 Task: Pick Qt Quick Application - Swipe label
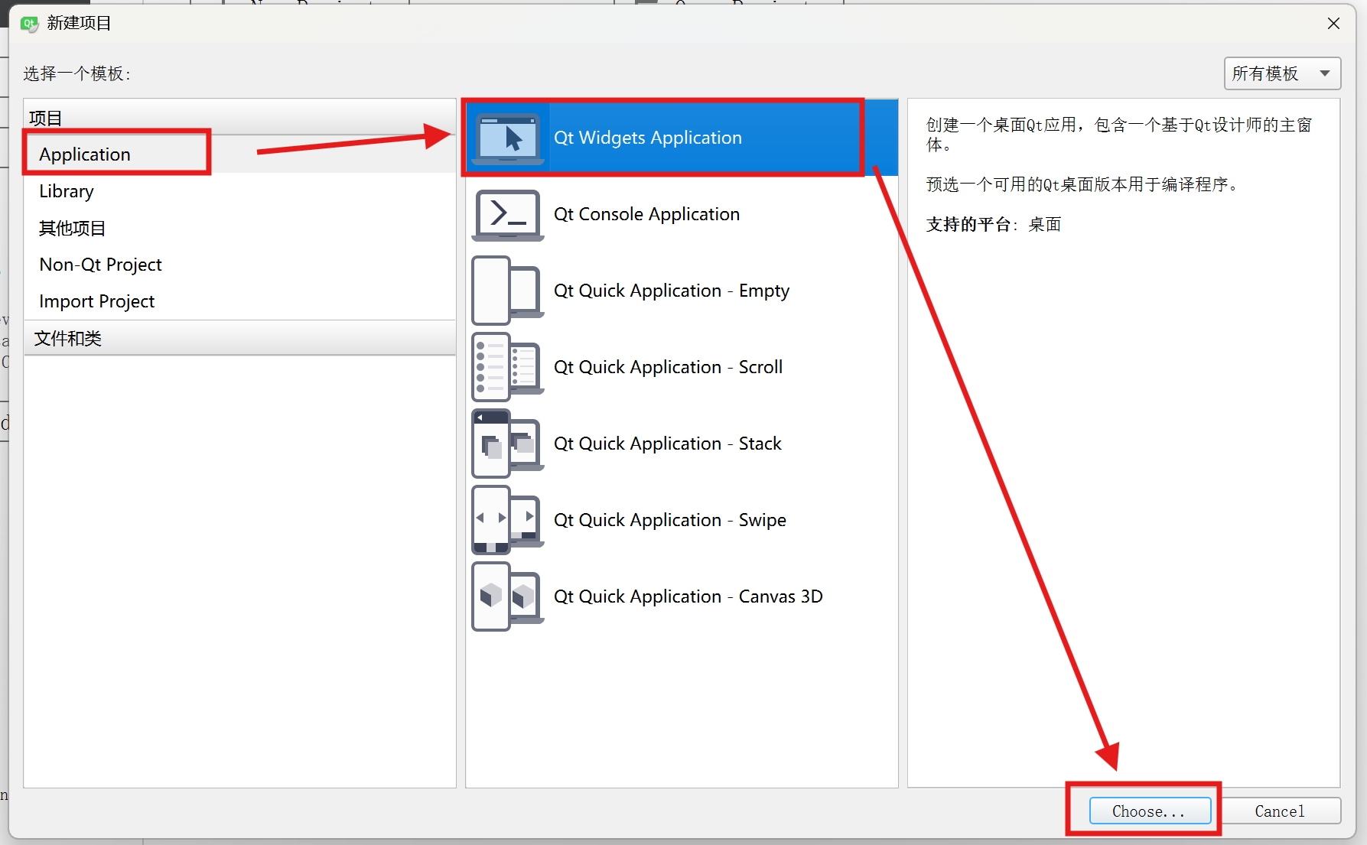(x=670, y=520)
